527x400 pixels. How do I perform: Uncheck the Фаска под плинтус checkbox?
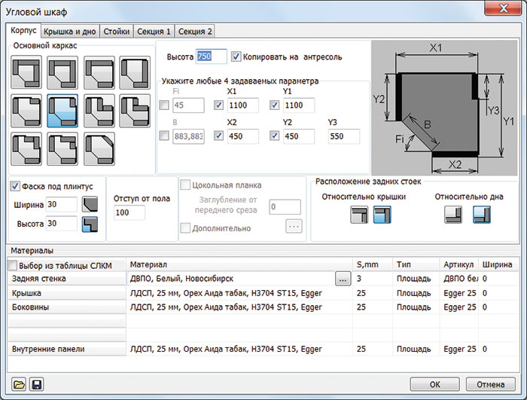(x=16, y=186)
